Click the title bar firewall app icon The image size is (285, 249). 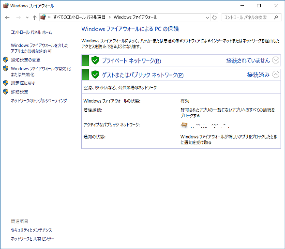pyautogui.click(x=6, y=6)
